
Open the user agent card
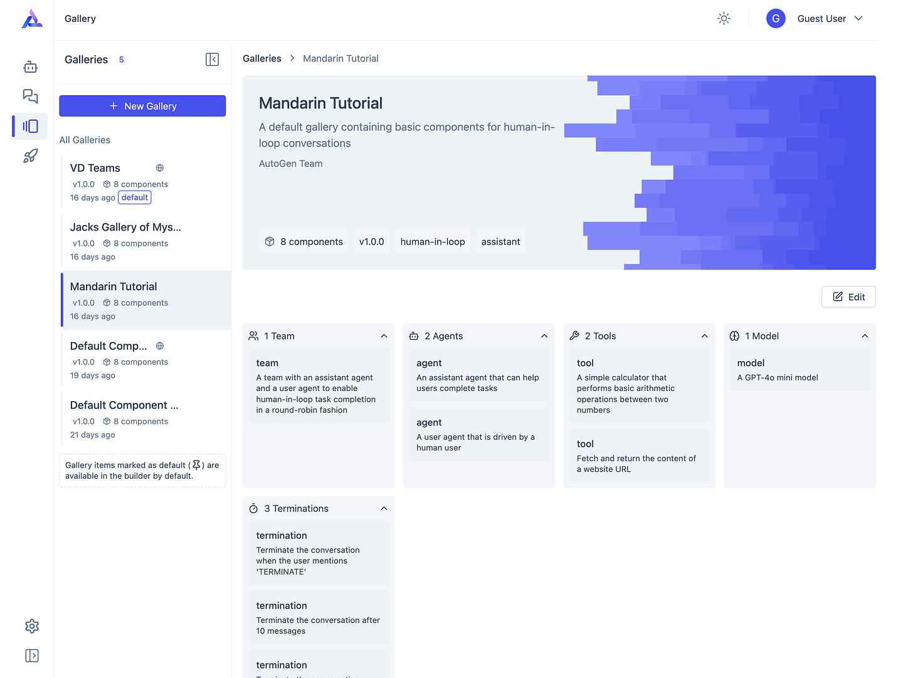[x=479, y=434]
